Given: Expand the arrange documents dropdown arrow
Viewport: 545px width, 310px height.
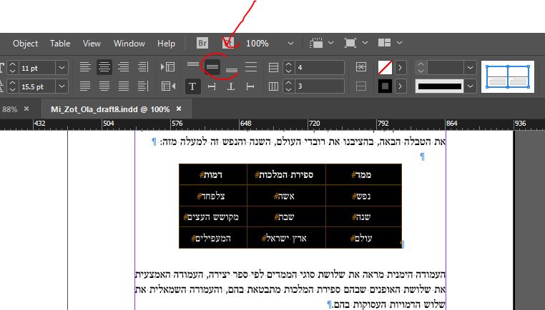Looking at the screenshot, I should coord(399,43).
